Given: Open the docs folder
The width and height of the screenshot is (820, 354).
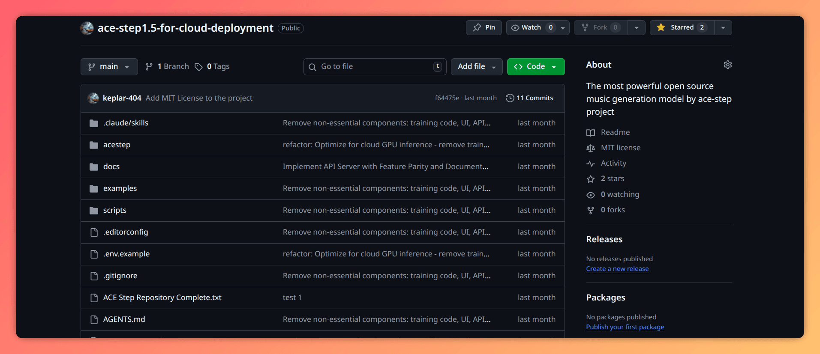Looking at the screenshot, I should [111, 167].
